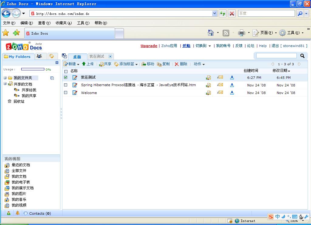Open the address bar history dropdown
Image resolution: width=311 pixels, height=225 pixels.
tap(214, 13)
